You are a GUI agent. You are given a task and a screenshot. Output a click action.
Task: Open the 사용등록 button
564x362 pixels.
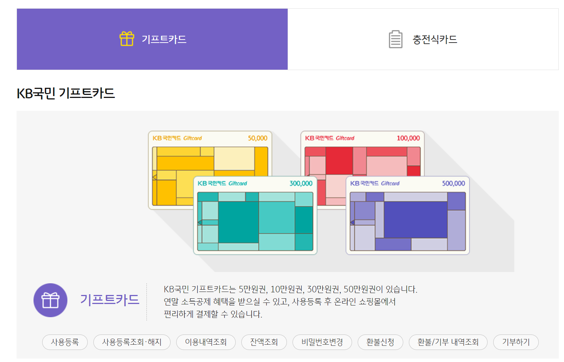(x=65, y=342)
